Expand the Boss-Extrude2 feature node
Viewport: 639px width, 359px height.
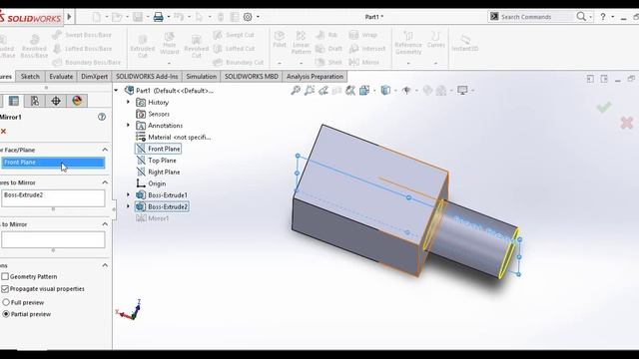tap(129, 206)
